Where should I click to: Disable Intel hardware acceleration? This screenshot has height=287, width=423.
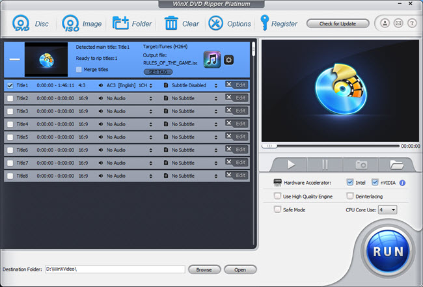(x=350, y=182)
